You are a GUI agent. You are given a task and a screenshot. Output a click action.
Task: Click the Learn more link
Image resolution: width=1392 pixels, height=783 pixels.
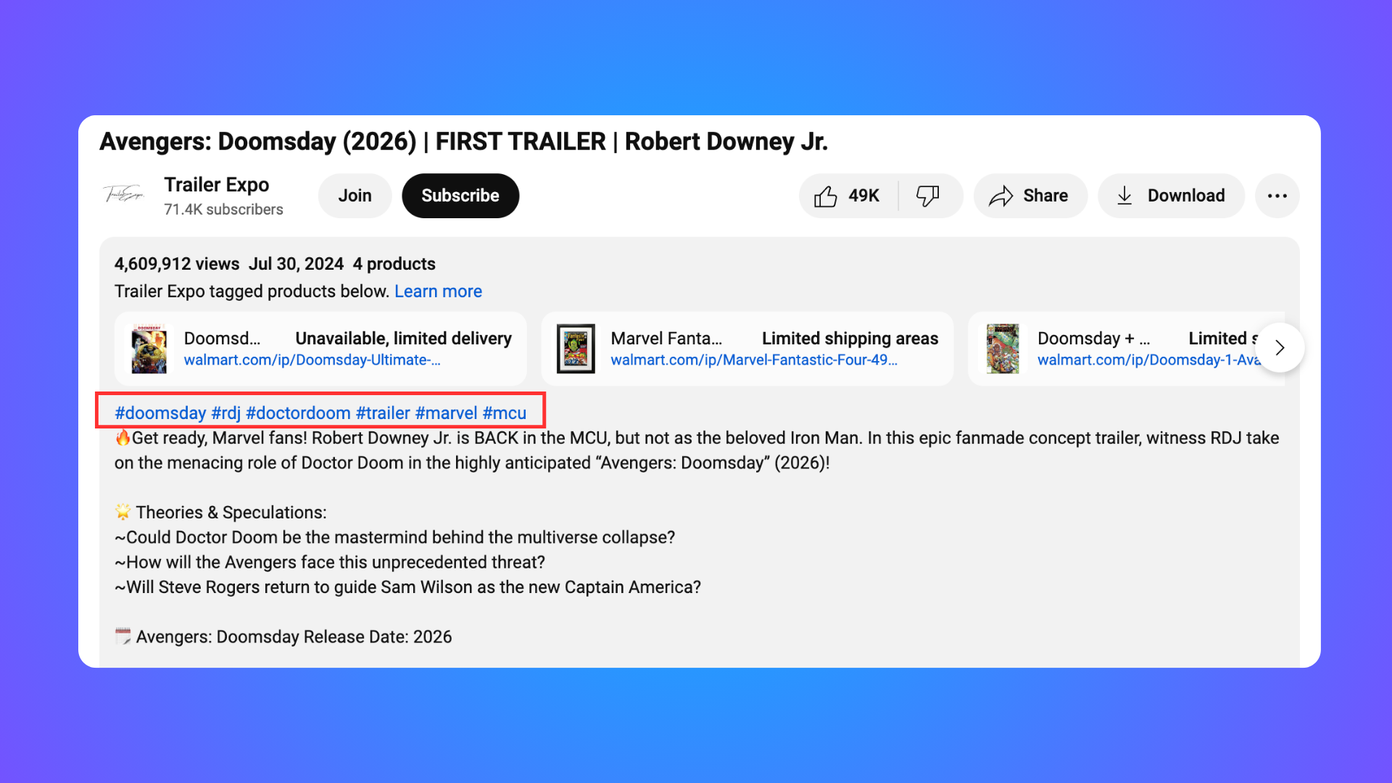(438, 291)
